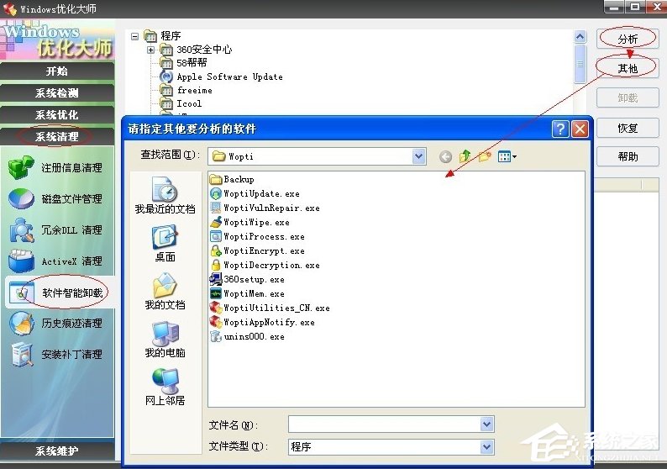Select WoptiEncrypt.exe file
The height and width of the screenshot is (469, 667).
(257, 251)
